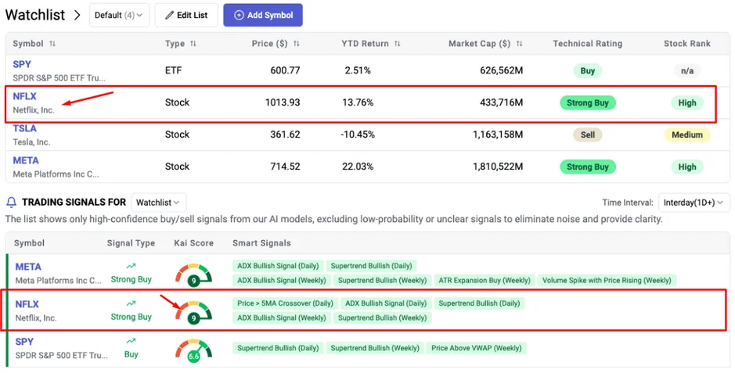Open the Default (4) watchlist dropdown
The image size is (735, 373).
[x=119, y=15]
